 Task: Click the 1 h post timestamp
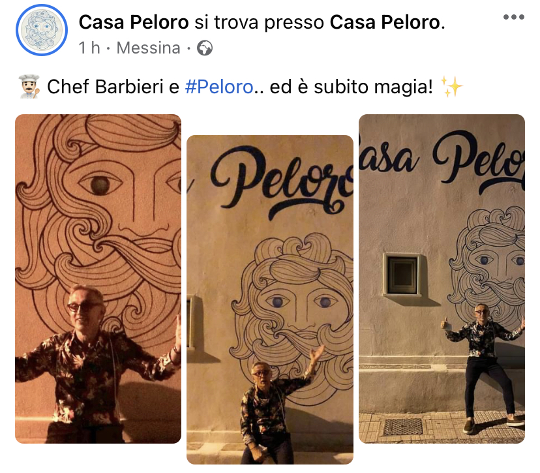coord(89,48)
